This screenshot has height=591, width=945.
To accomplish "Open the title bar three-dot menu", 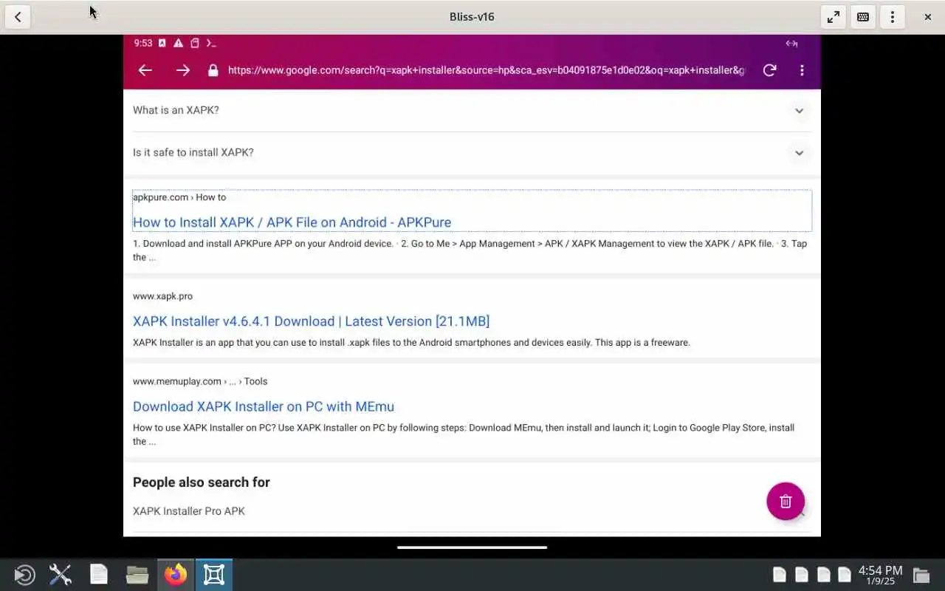I will (x=893, y=17).
